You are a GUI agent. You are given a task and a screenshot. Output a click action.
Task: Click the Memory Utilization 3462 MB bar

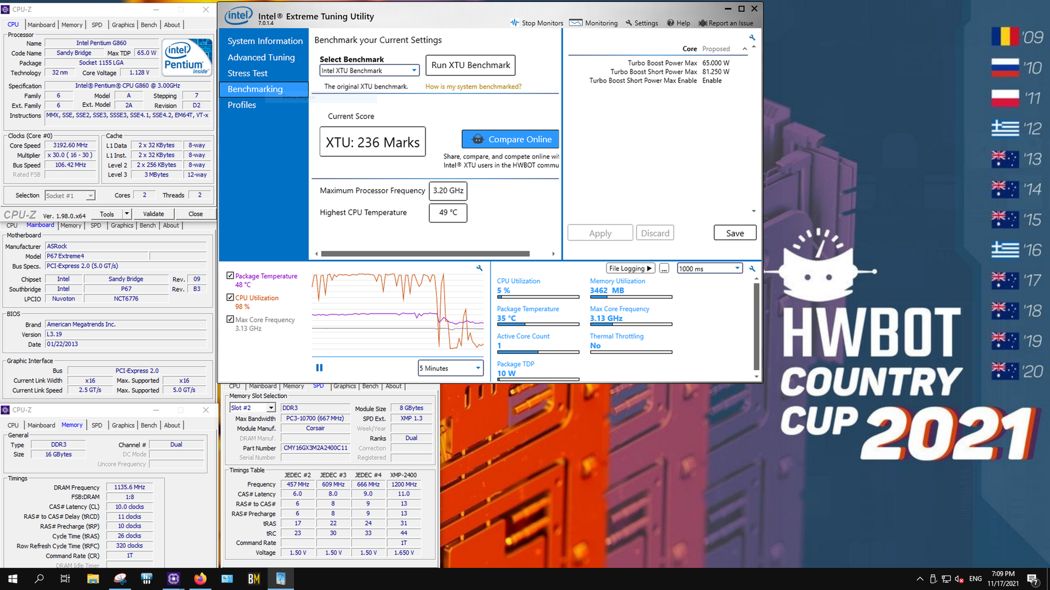pyautogui.click(x=631, y=297)
